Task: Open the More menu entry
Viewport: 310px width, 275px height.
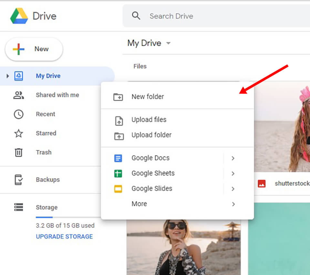Action: click(x=177, y=204)
